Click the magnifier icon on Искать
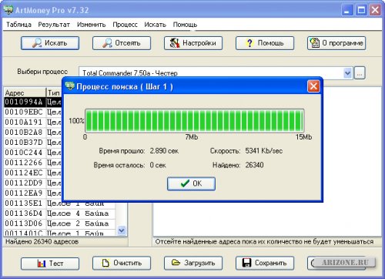The height and width of the screenshot is (279, 385). point(37,43)
